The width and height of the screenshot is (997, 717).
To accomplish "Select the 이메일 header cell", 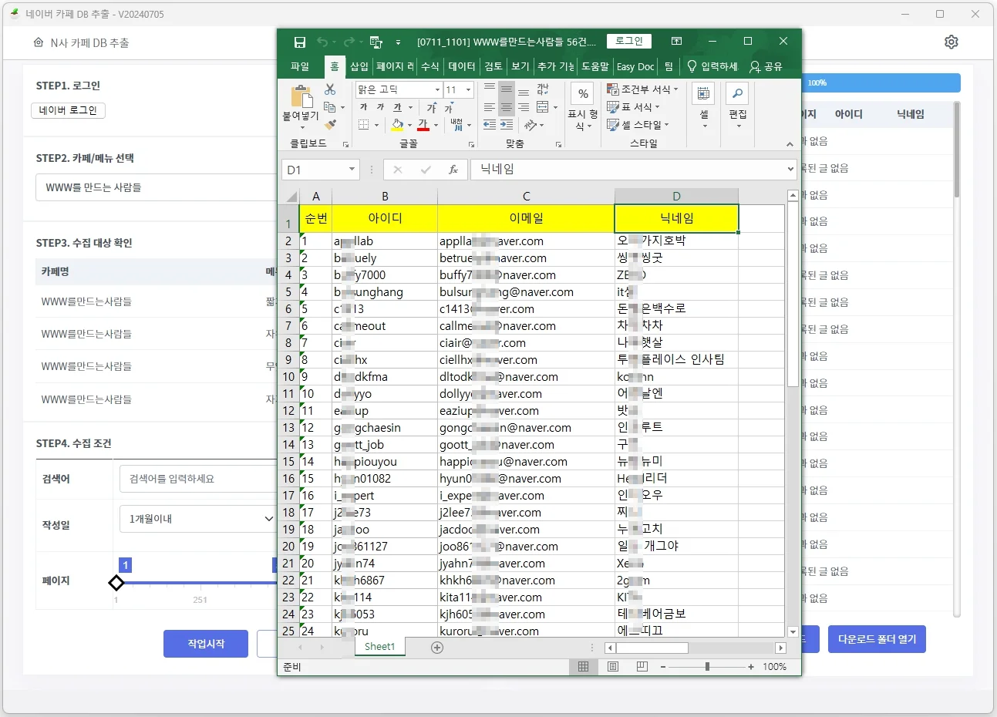I will coord(526,219).
